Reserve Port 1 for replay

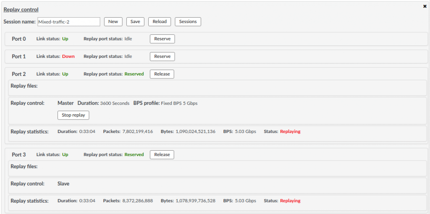click(x=163, y=57)
